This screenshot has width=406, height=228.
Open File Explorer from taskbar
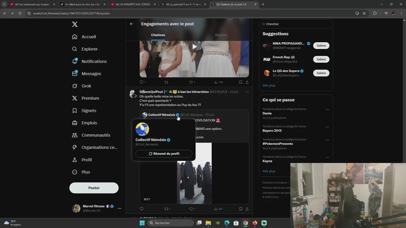tap(208, 223)
